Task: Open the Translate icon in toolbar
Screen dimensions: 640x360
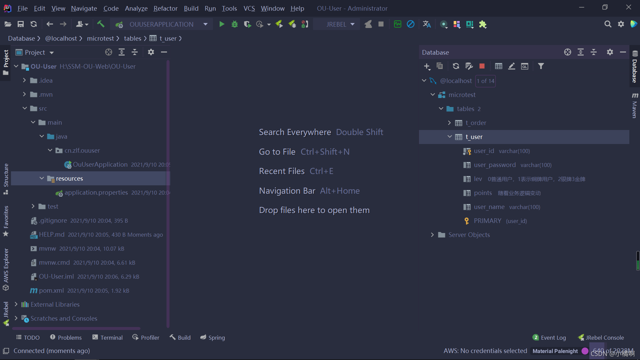Action: (427, 24)
